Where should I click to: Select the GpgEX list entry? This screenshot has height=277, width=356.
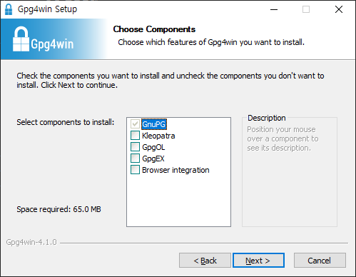pyautogui.click(x=153, y=158)
